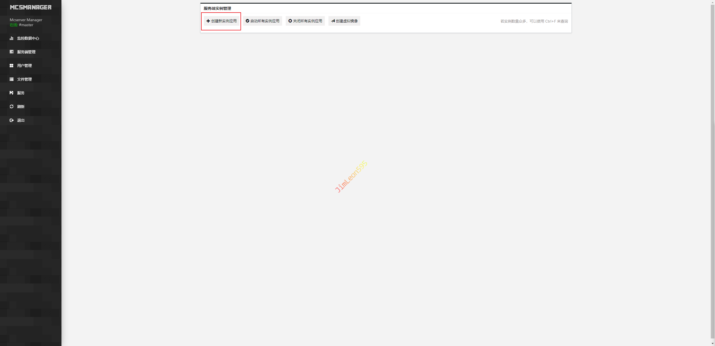Screen dimensions: 715x346
Task: Click the 刷新 refresh icon
Action: point(11,107)
